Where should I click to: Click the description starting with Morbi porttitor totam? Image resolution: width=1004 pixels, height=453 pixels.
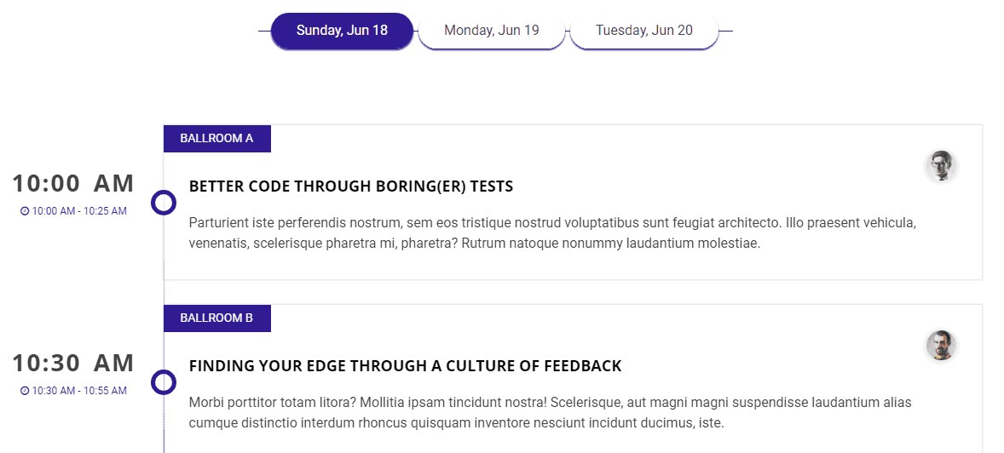[x=550, y=413]
